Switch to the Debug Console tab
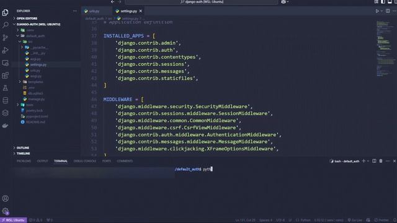 pyautogui.click(x=85, y=161)
